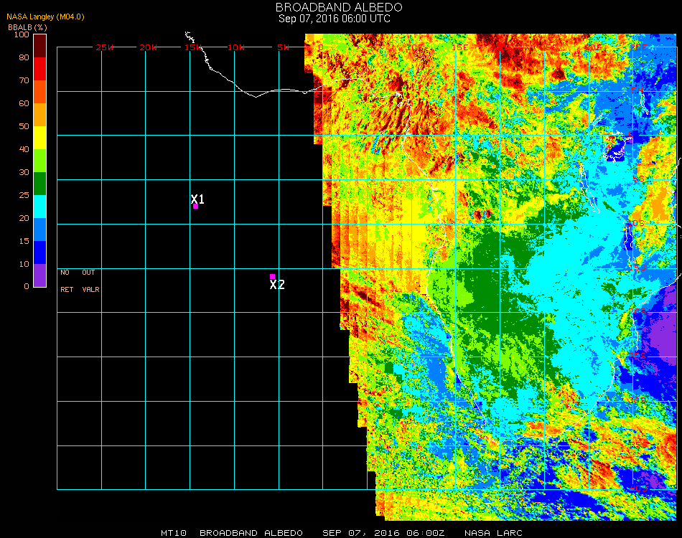Image resolution: width=682 pixels, height=538 pixels.
Task: Select the dark red 80-100% legend band
Action: coord(39,46)
